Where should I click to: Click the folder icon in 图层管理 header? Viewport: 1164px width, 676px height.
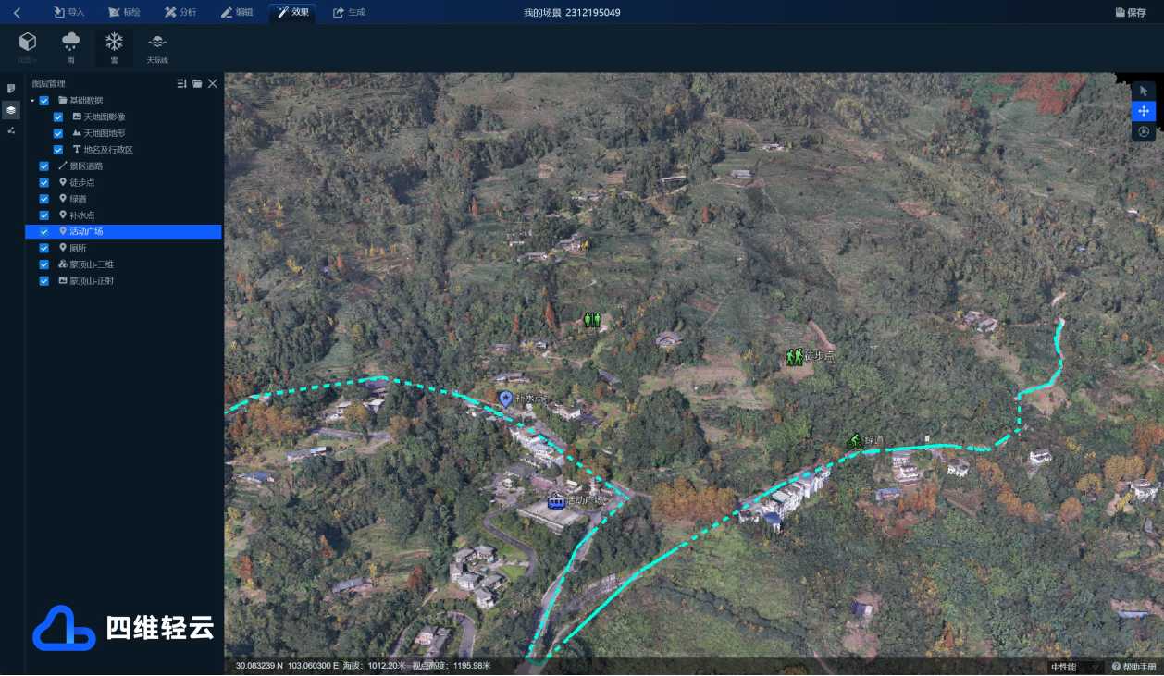pyautogui.click(x=197, y=83)
